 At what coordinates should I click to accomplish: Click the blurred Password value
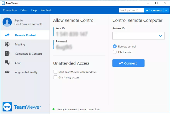click(x=64, y=47)
